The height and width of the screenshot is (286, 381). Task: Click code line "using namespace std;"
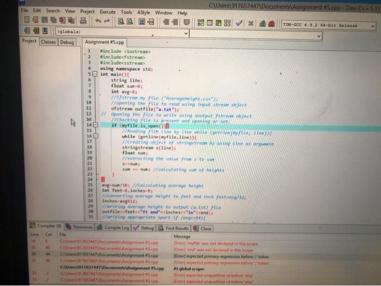pos(126,69)
